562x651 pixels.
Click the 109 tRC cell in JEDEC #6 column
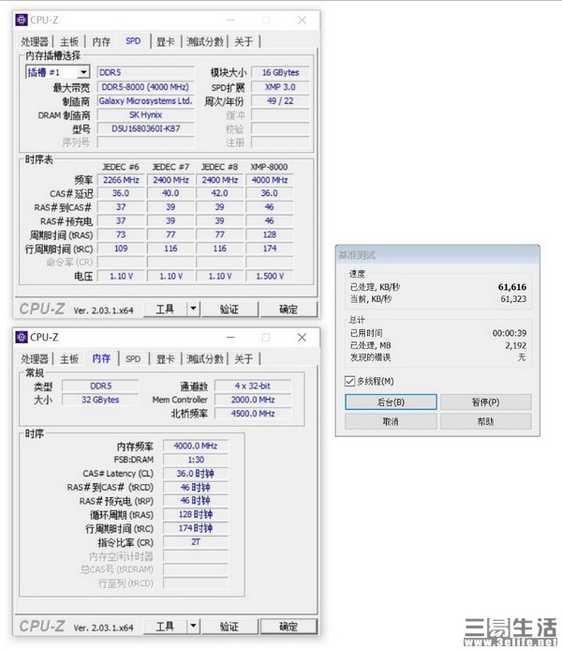[x=121, y=249]
